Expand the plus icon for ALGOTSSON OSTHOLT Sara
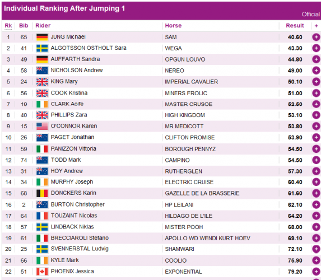The width and height of the screenshot is (321, 280). tap(316, 48)
